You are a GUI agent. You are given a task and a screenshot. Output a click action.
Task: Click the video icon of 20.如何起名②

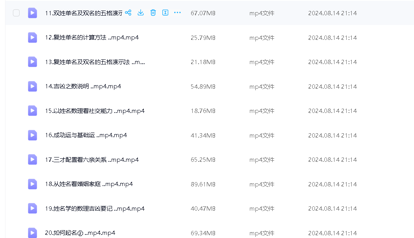33,233
